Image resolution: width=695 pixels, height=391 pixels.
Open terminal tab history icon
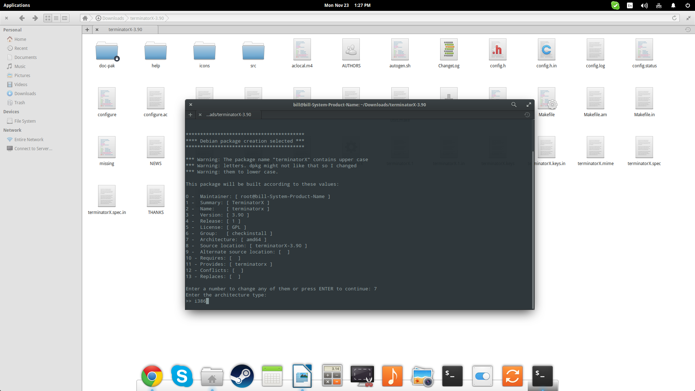pyautogui.click(x=527, y=115)
